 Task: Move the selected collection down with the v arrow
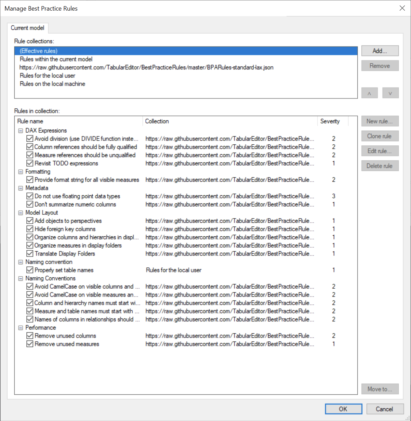[390, 93]
